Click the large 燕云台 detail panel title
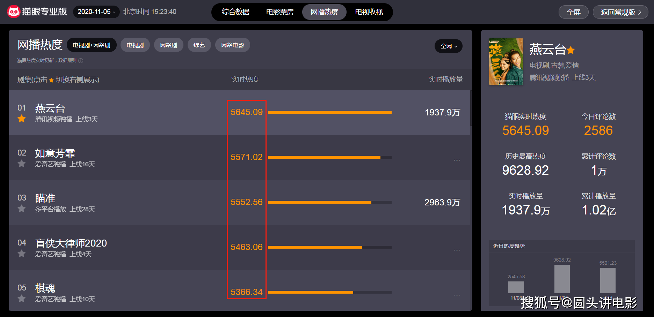This screenshot has height=317, width=654. (547, 50)
